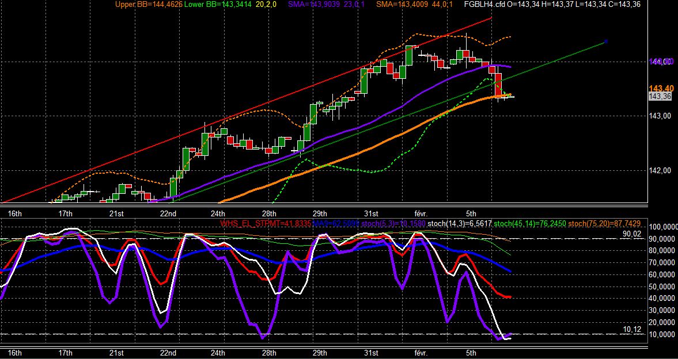Click the 24th date under the stochastic panel
This screenshot has height=359, width=678.
point(218,353)
